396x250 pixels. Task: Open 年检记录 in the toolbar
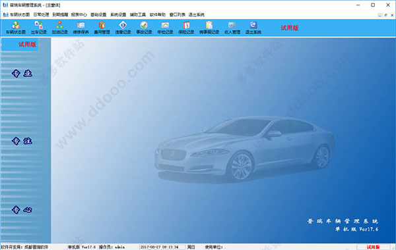tap(165, 28)
